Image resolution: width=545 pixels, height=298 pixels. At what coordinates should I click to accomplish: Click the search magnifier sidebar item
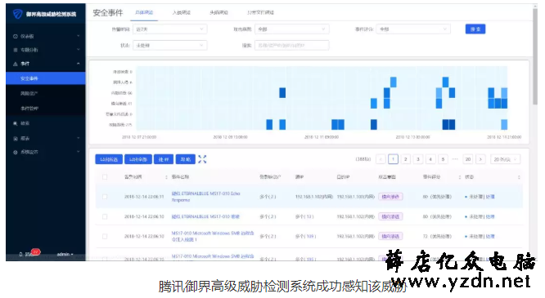22,123
